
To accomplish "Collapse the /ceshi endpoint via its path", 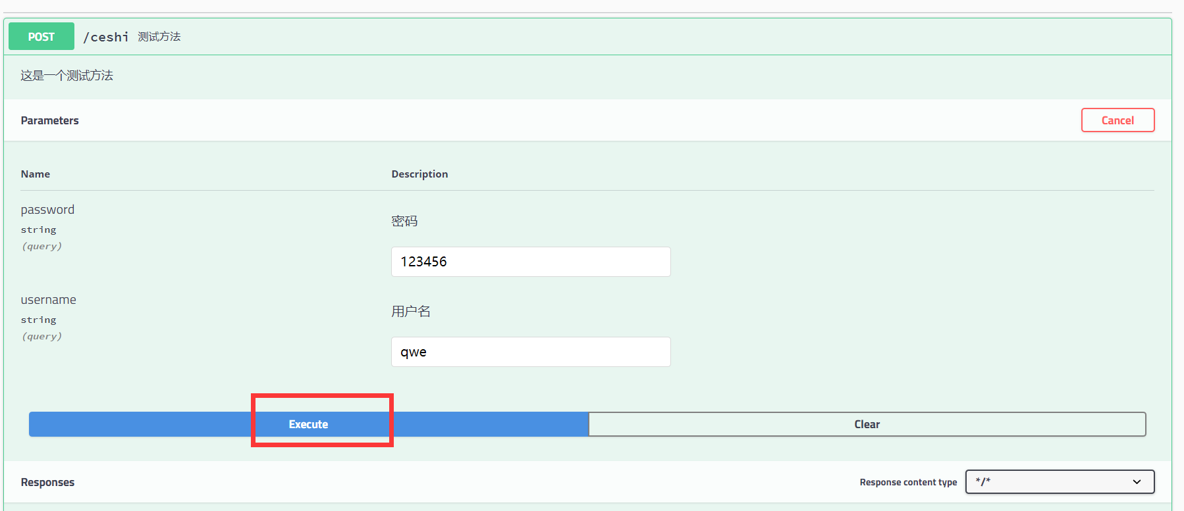I will coord(106,37).
